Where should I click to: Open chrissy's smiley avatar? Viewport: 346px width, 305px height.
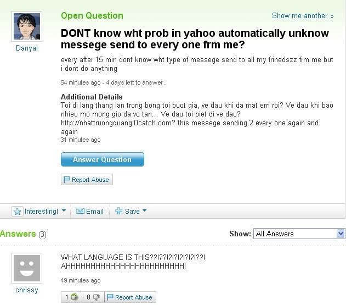pyautogui.click(x=27, y=268)
